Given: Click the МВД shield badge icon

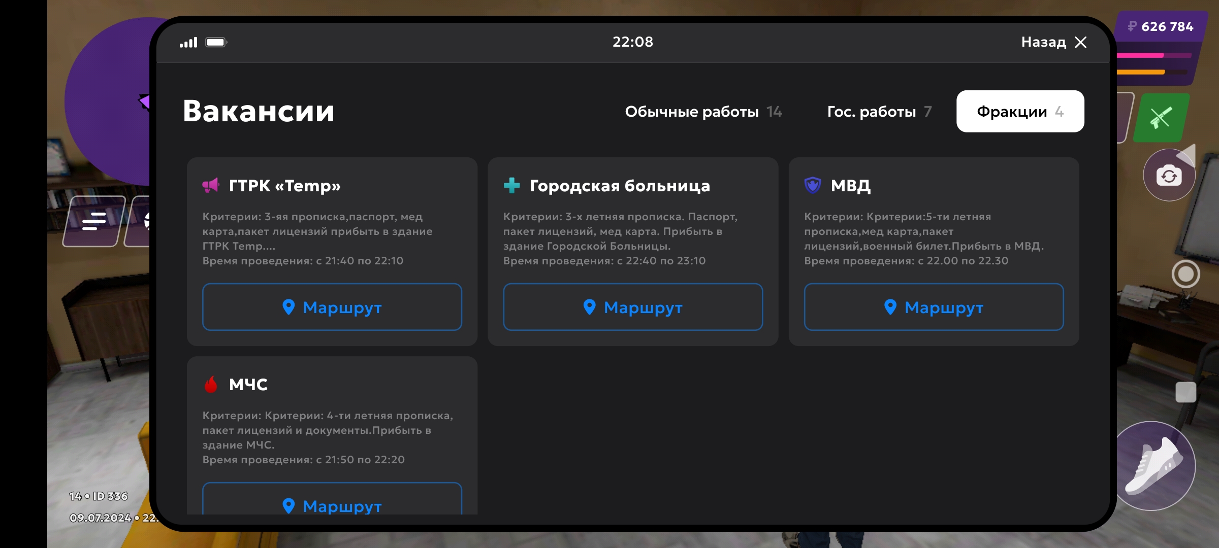Looking at the screenshot, I should 813,185.
